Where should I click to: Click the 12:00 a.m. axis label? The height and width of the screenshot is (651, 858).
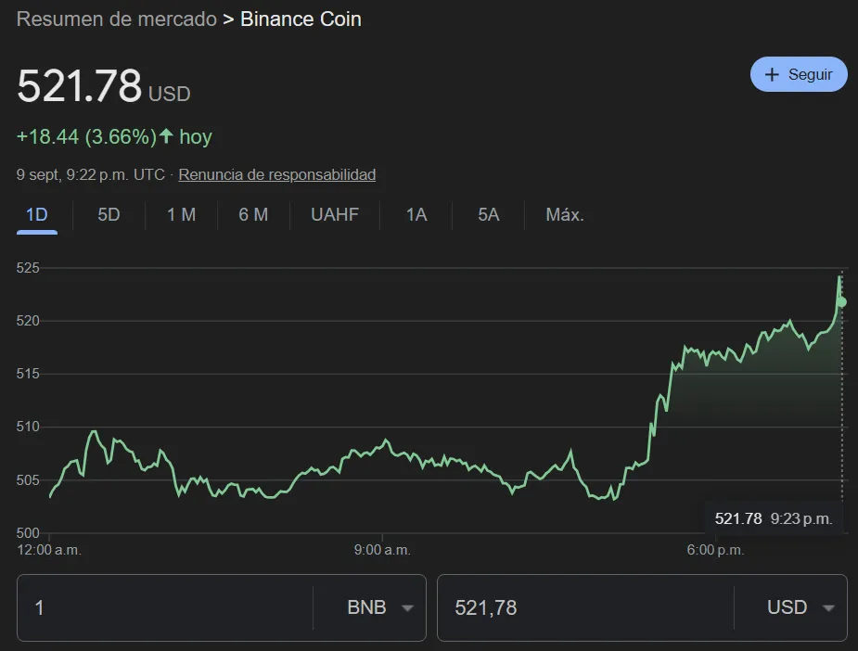(49, 550)
